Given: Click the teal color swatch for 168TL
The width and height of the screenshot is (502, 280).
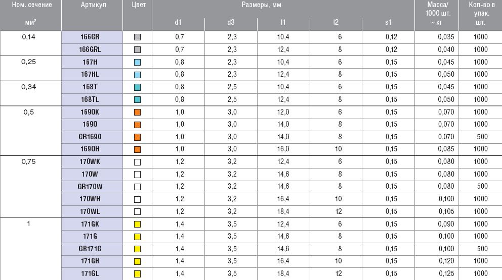Looking at the screenshot, I should tap(137, 99).
